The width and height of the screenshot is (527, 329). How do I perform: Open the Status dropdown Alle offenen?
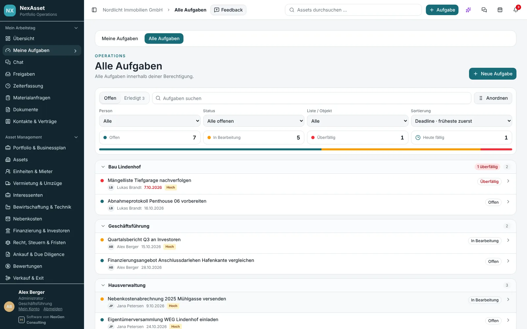[254, 121]
